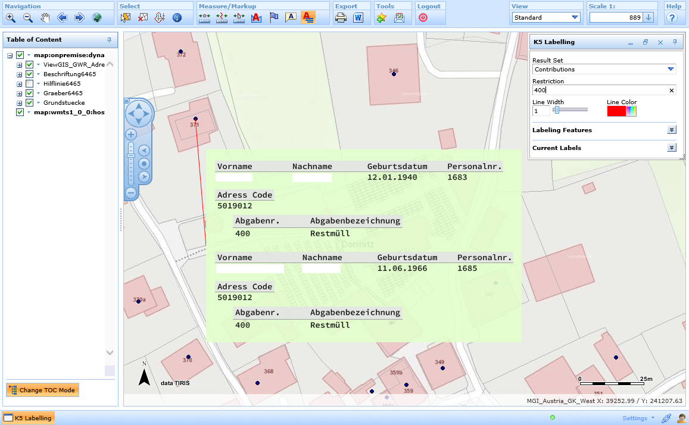This screenshot has width=689, height=425.
Task: Expand the Labeling Features section
Action: [672, 130]
